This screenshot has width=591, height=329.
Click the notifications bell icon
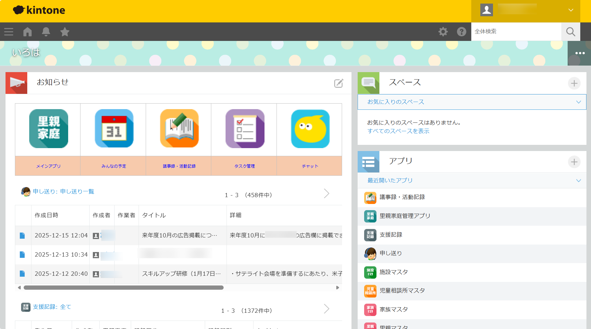[46, 32]
